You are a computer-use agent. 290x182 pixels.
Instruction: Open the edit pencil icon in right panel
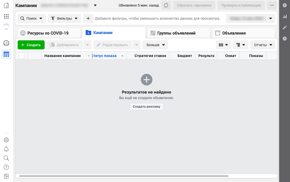pyautogui.click(x=285, y=27)
